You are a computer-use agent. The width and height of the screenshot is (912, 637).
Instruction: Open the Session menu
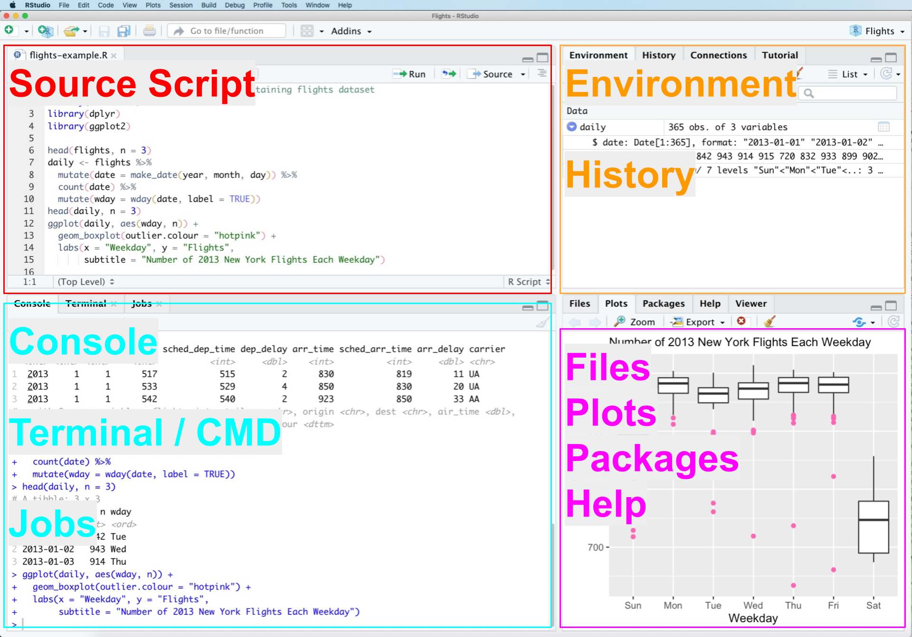click(x=181, y=5)
